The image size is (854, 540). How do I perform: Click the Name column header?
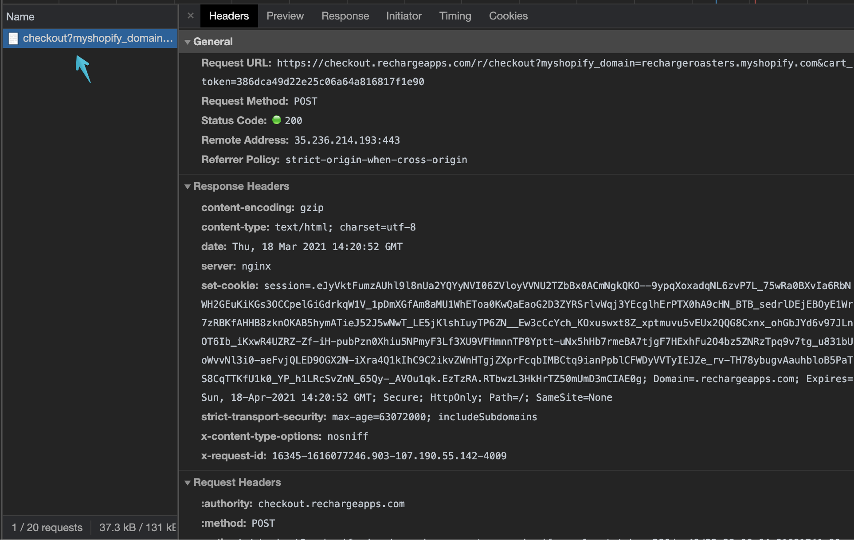click(20, 17)
